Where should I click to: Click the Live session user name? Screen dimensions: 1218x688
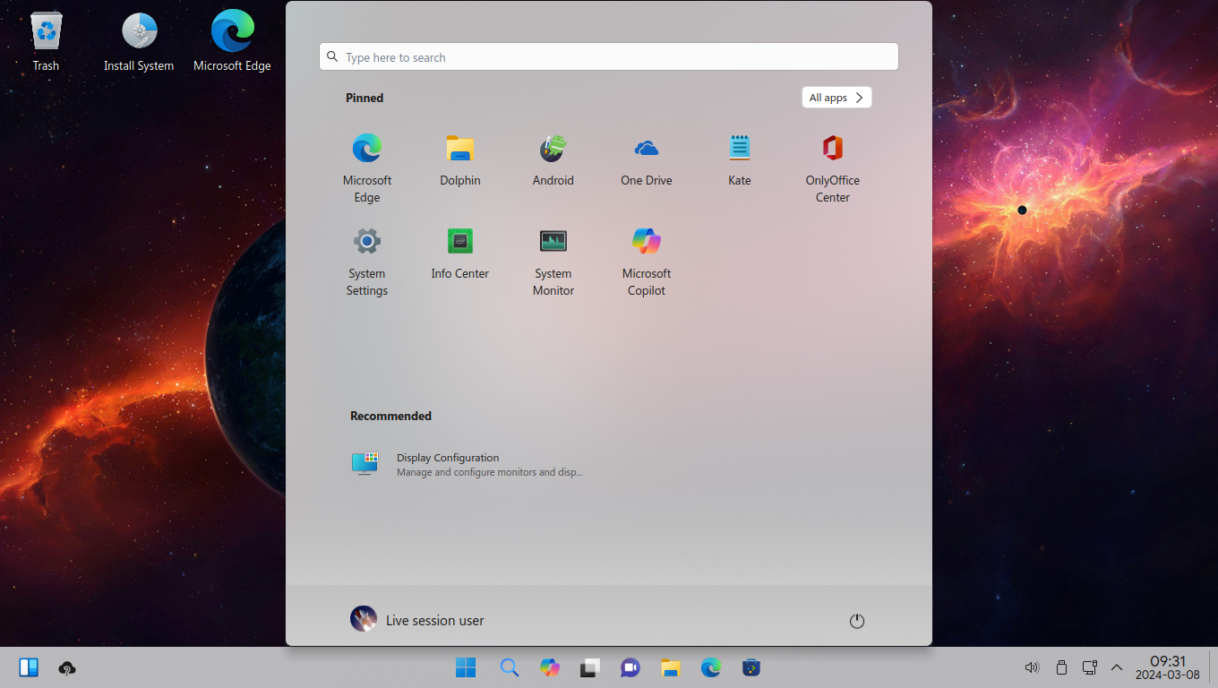pos(435,620)
